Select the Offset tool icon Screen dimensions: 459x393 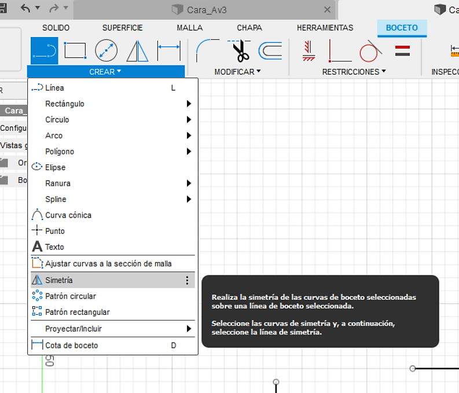pos(270,51)
